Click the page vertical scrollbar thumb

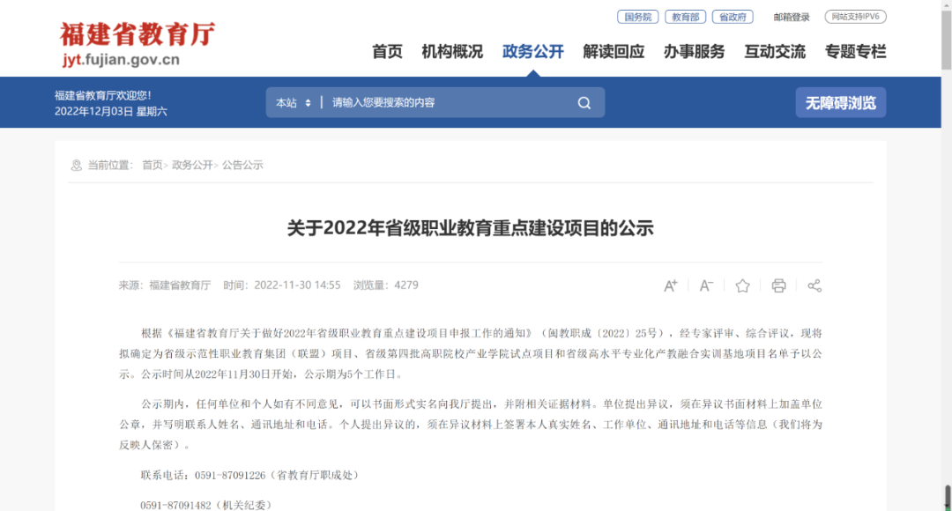click(947, 40)
